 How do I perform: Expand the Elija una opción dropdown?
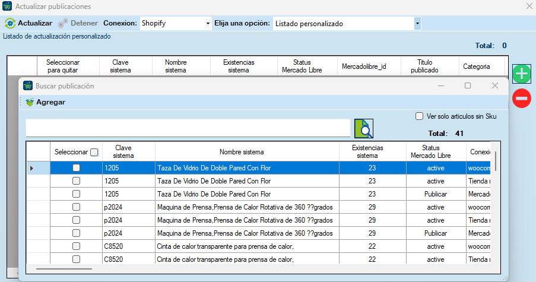point(417,24)
